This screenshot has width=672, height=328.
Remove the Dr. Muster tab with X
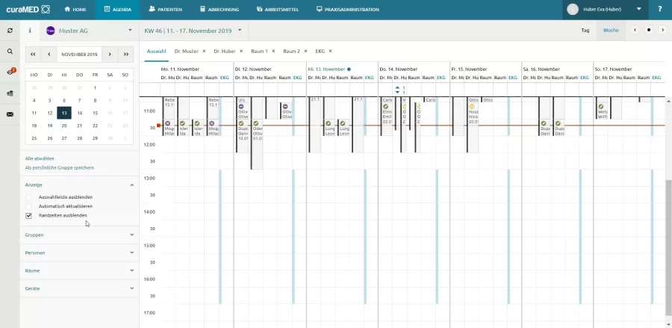pos(204,51)
